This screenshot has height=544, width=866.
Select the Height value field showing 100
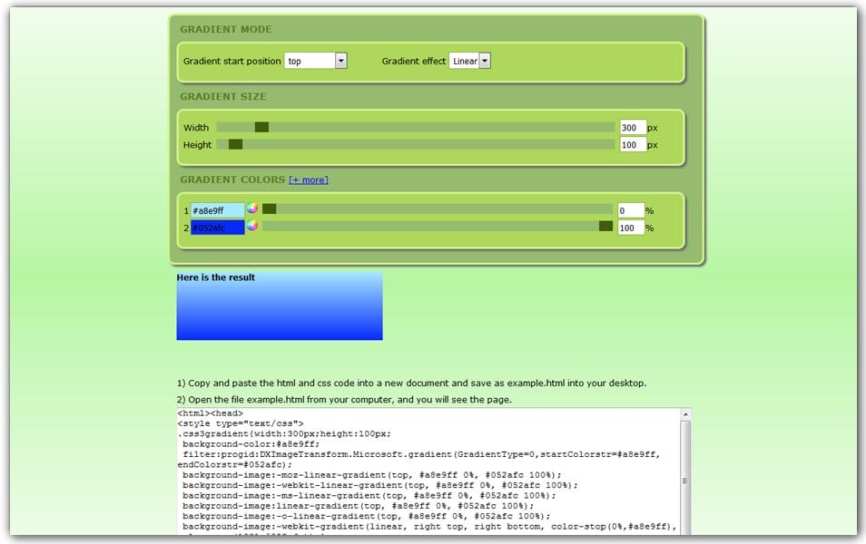(631, 144)
